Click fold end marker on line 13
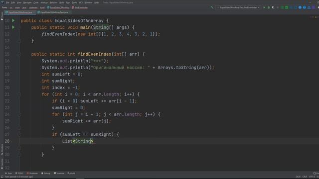The height and width of the screenshot is (179, 319). point(19,41)
